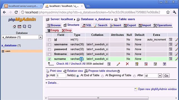The width and height of the screenshot is (179, 100).
Task: Click a_database link in left sidebar
Action: (9, 46)
